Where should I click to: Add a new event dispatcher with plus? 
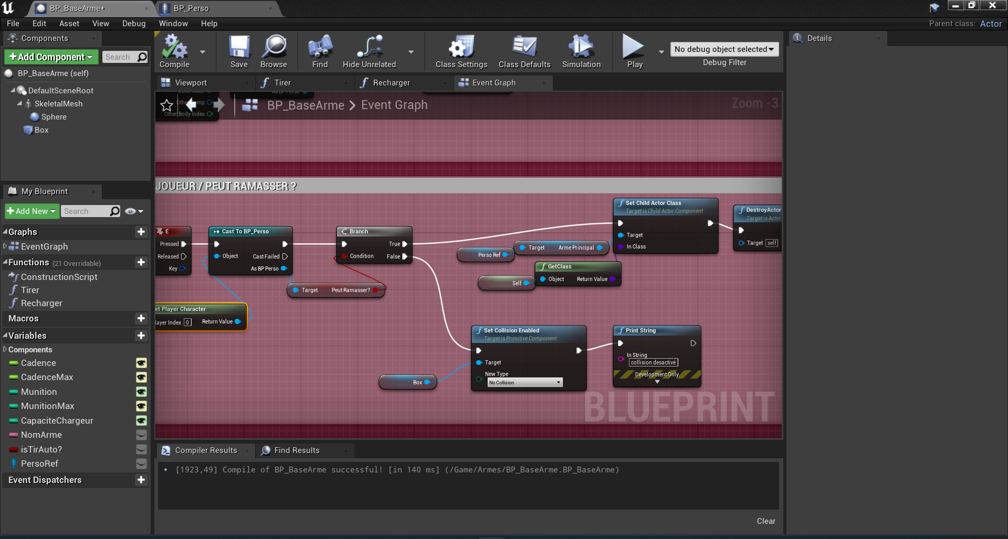pyautogui.click(x=141, y=480)
